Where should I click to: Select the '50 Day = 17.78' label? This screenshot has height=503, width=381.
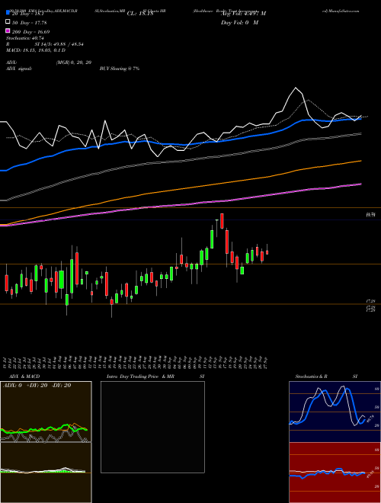pos(29,23)
